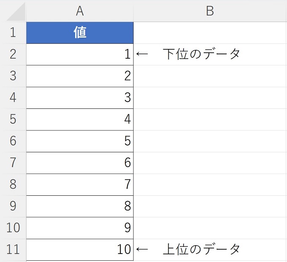The height and width of the screenshot is (262, 287).
Task: Select cell containing value 5
Action: click(x=80, y=141)
